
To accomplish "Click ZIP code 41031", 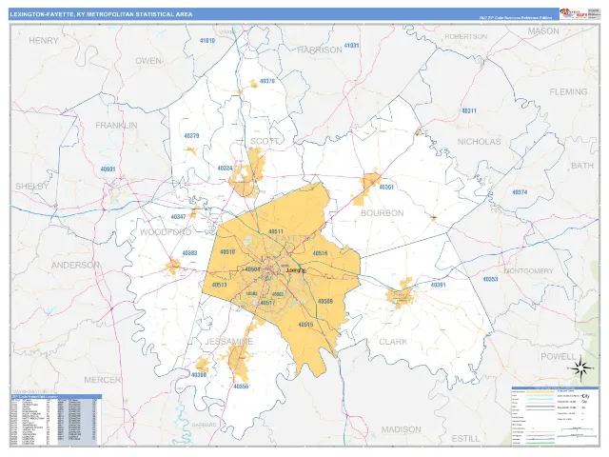I will click(x=351, y=46).
